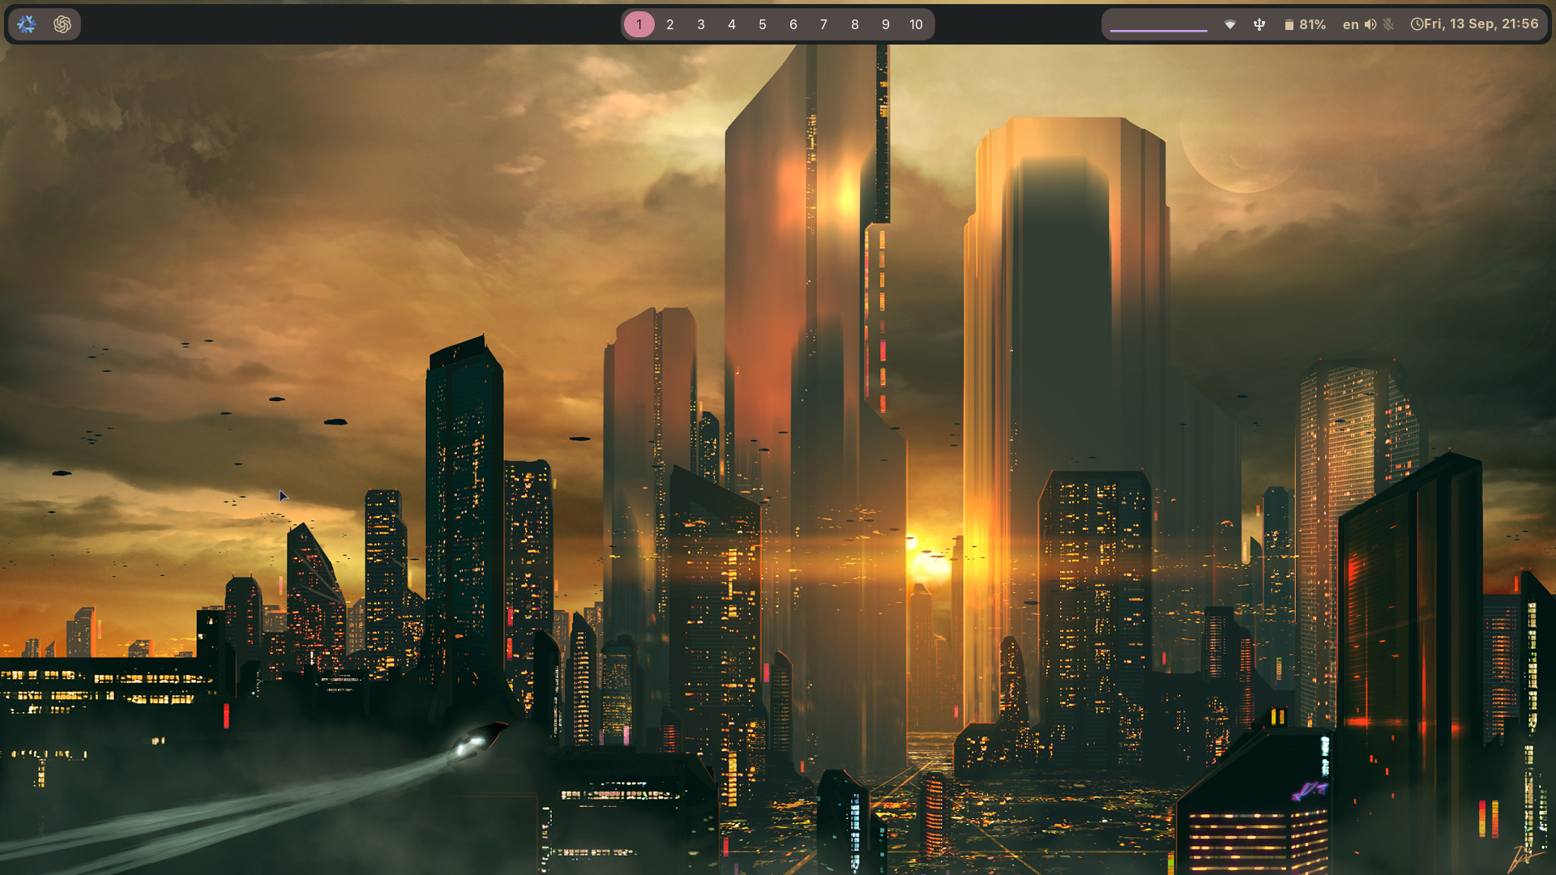
Task: Switch to workspace 4
Action: pyautogui.click(x=732, y=24)
